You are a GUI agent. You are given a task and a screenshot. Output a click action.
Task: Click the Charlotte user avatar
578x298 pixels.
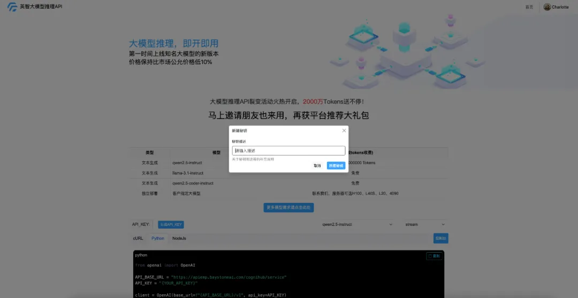pos(547,7)
